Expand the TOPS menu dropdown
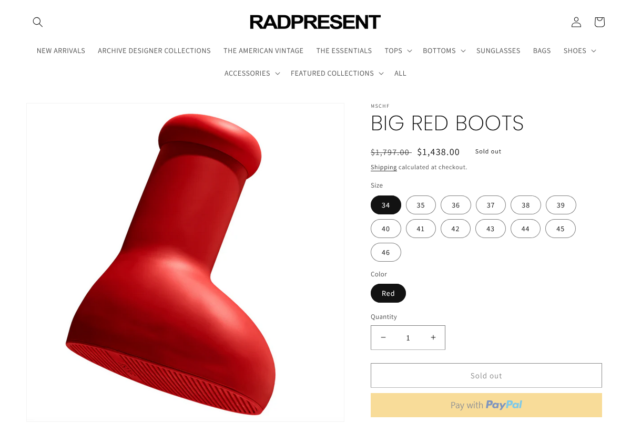The image size is (631, 423). [398, 50]
